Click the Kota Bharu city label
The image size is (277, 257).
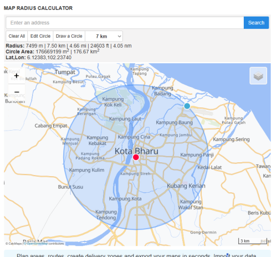click(136, 151)
